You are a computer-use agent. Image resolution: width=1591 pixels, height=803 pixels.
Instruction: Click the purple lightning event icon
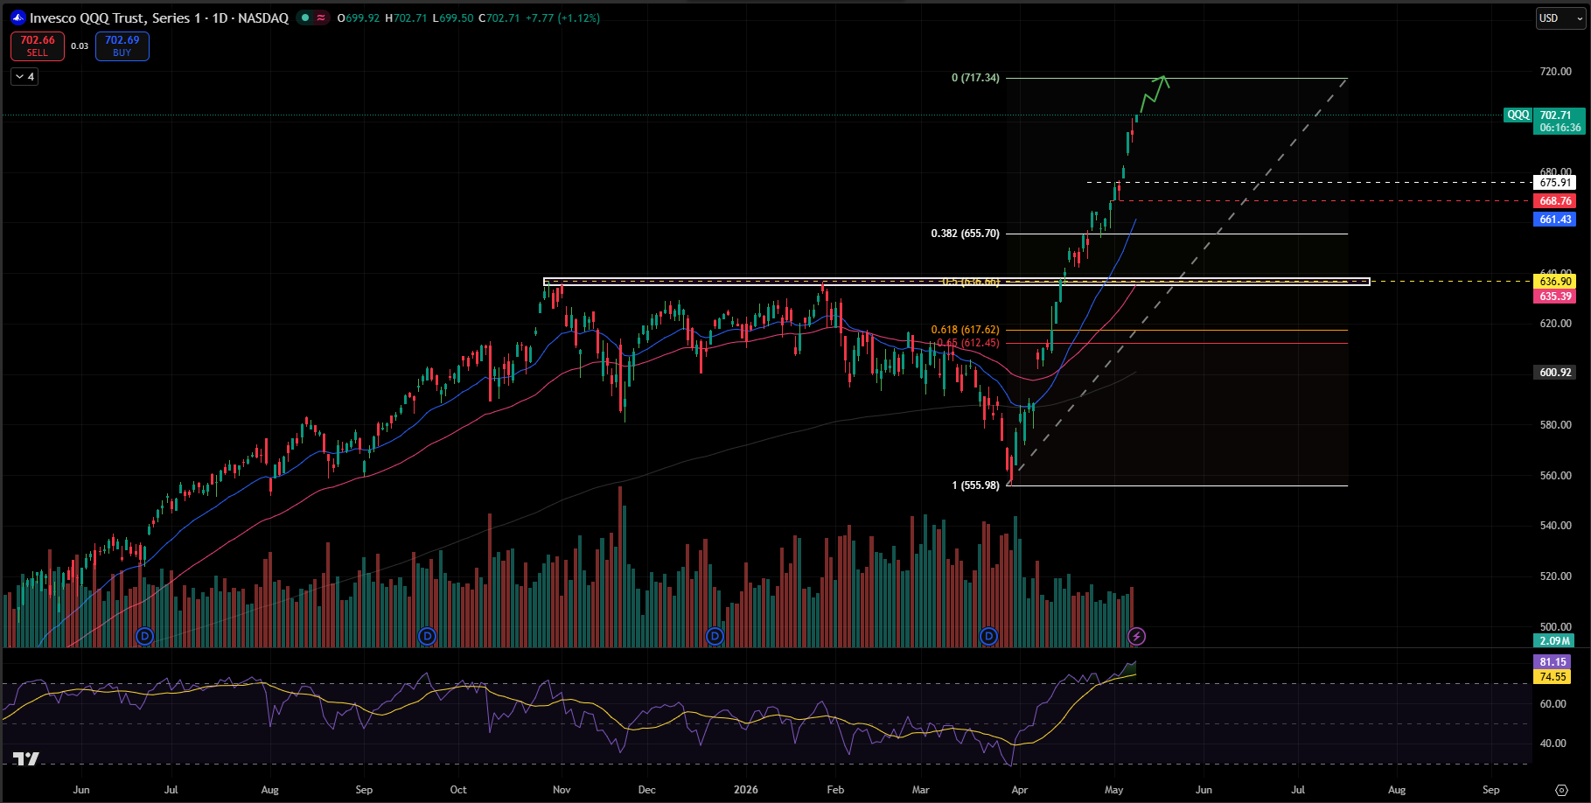click(x=1136, y=636)
